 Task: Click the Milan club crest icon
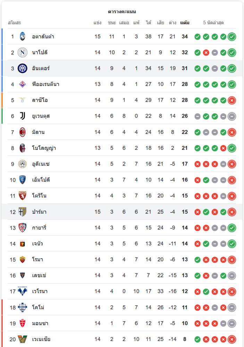pyautogui.click(x=23, y=132)
